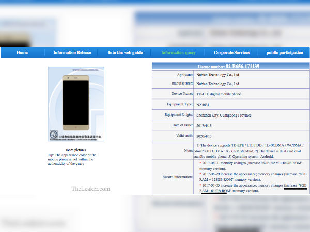Image resolution: width=310 pixels, height=232 pixels.
Task: Select Device Name value TD-LTE digital mobile phone
Action: pos(219,94)
